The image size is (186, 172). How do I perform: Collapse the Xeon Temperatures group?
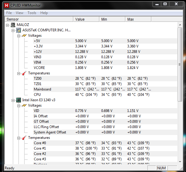click(x=19, y=138)
